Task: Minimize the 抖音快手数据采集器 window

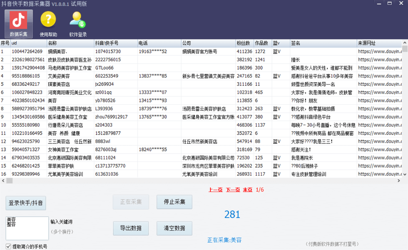Action: coord(379,4)
